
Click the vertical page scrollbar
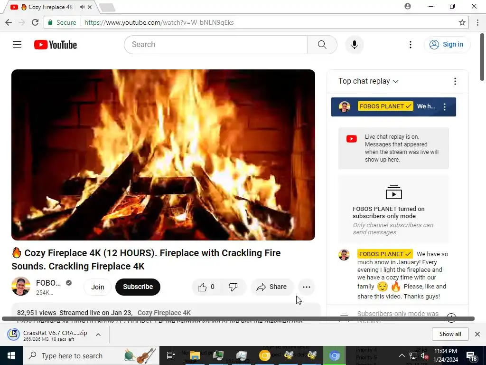[x=482, y=57]
